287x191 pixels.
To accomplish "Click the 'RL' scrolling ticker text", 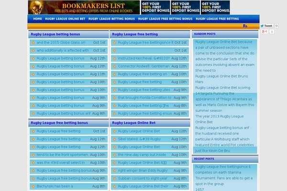I will (245, 26).
